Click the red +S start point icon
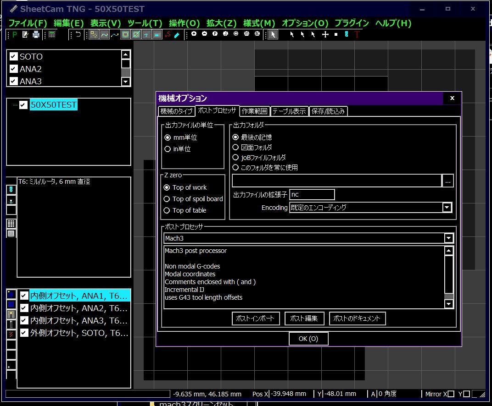Viewport: 492px width, 406px height. (x=168, y=34)
